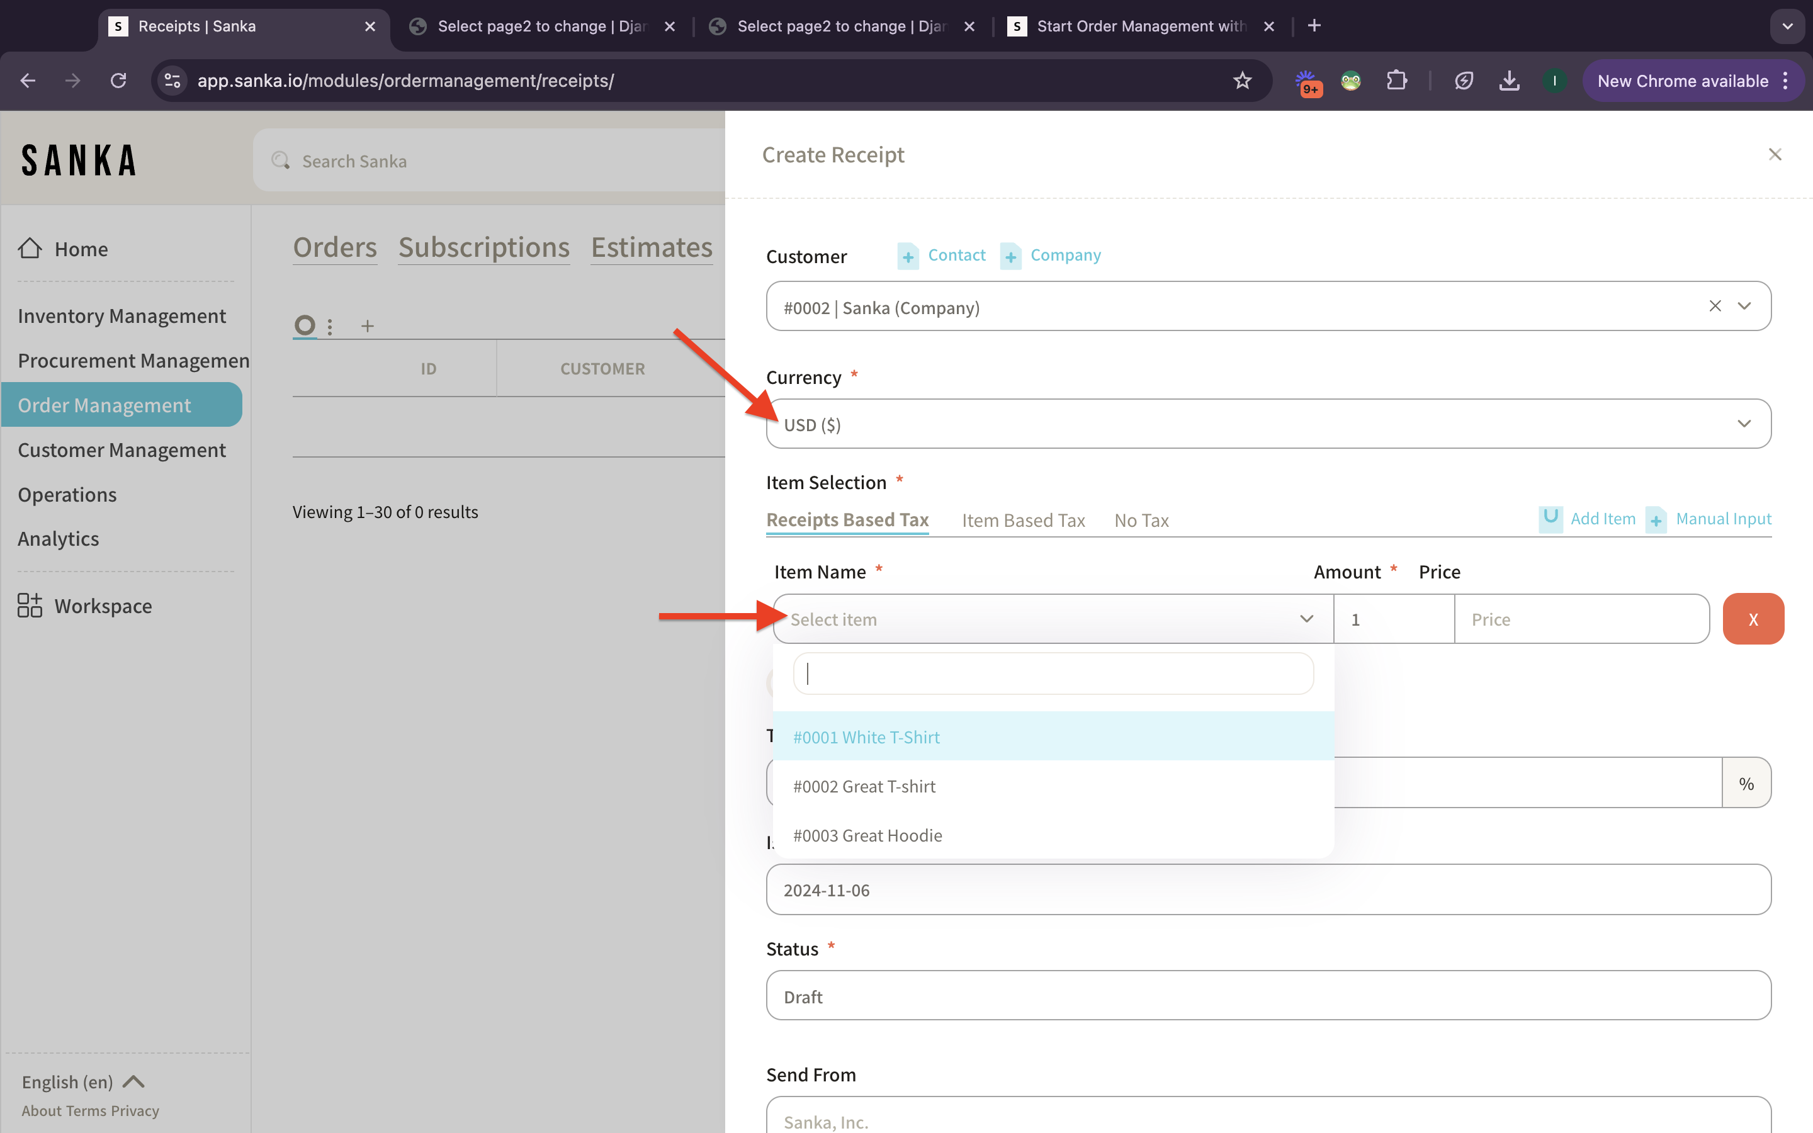Click the Amount field with value 1

click(x=1394, y=619)
